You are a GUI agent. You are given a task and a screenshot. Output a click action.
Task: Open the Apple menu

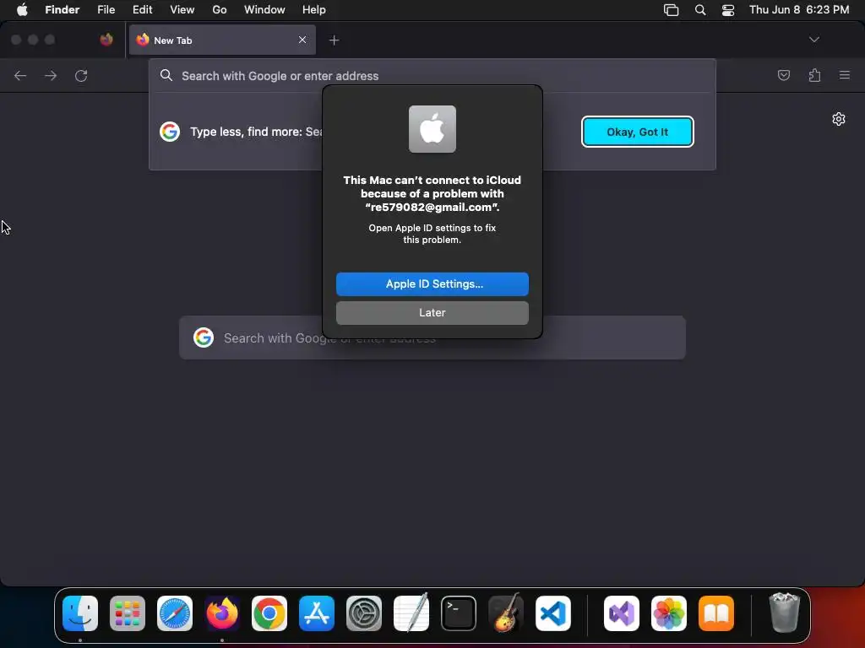tap(22, 10)
